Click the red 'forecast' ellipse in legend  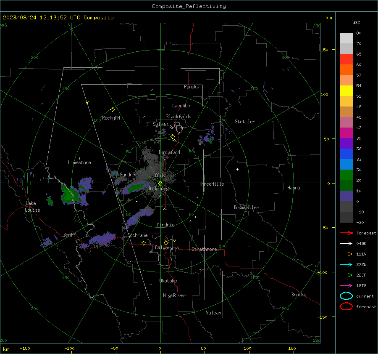(346, 306)
